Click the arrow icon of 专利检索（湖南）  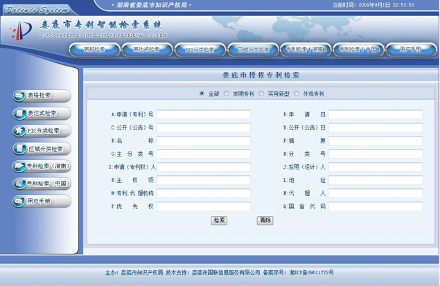(19, 166)
